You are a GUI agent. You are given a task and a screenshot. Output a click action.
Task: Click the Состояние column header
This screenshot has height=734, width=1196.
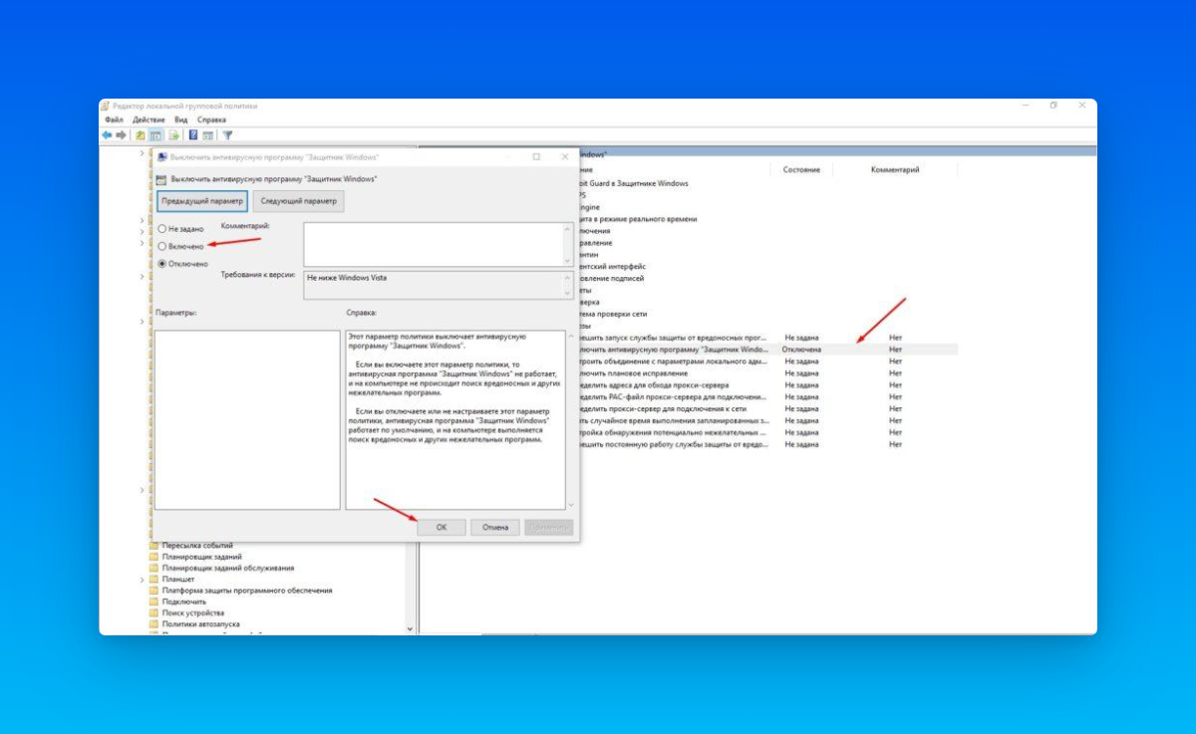tap(801, 170)
